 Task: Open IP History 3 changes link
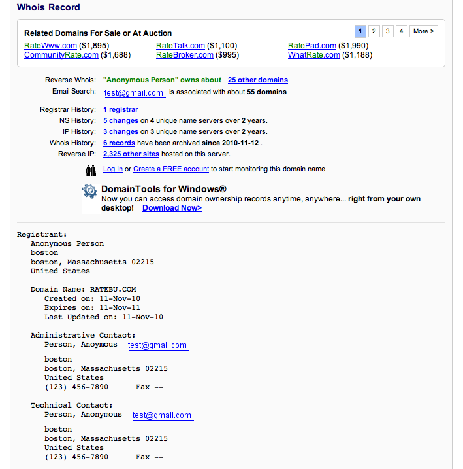click(121, 131)
